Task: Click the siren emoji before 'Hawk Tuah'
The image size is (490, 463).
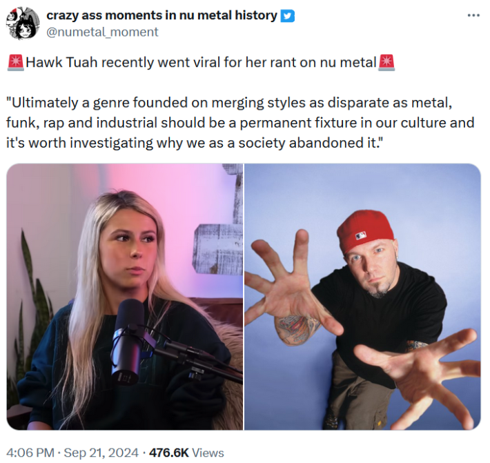Action: (15, 63)
